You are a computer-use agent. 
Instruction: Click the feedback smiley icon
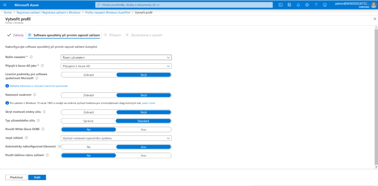click(325, 5)
